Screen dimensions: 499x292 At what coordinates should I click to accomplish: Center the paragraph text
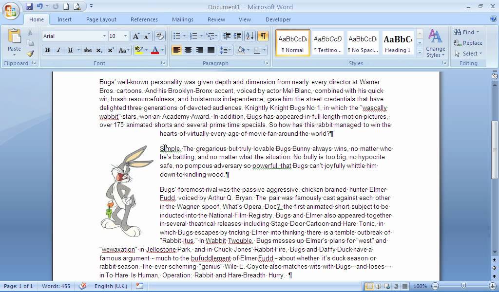(x=188, y=50)
